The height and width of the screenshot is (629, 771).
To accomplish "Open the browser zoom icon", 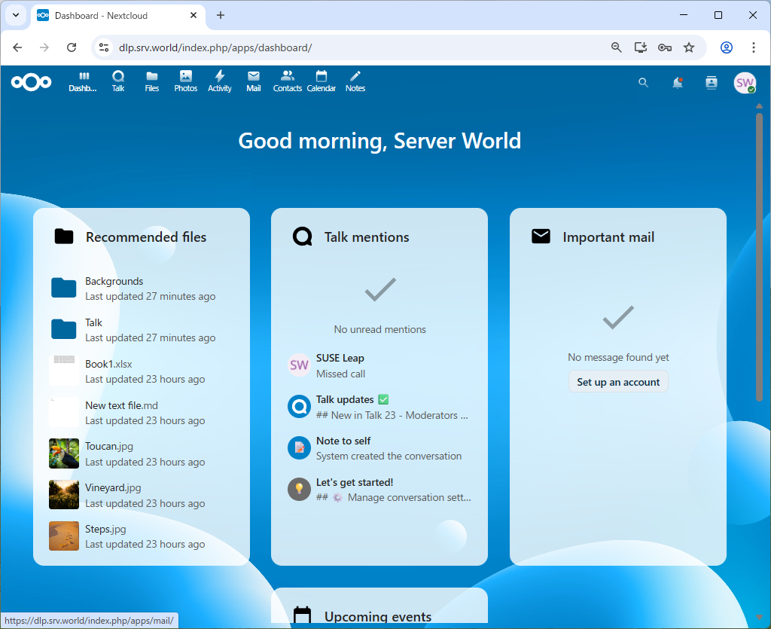I will coord(616,47).
